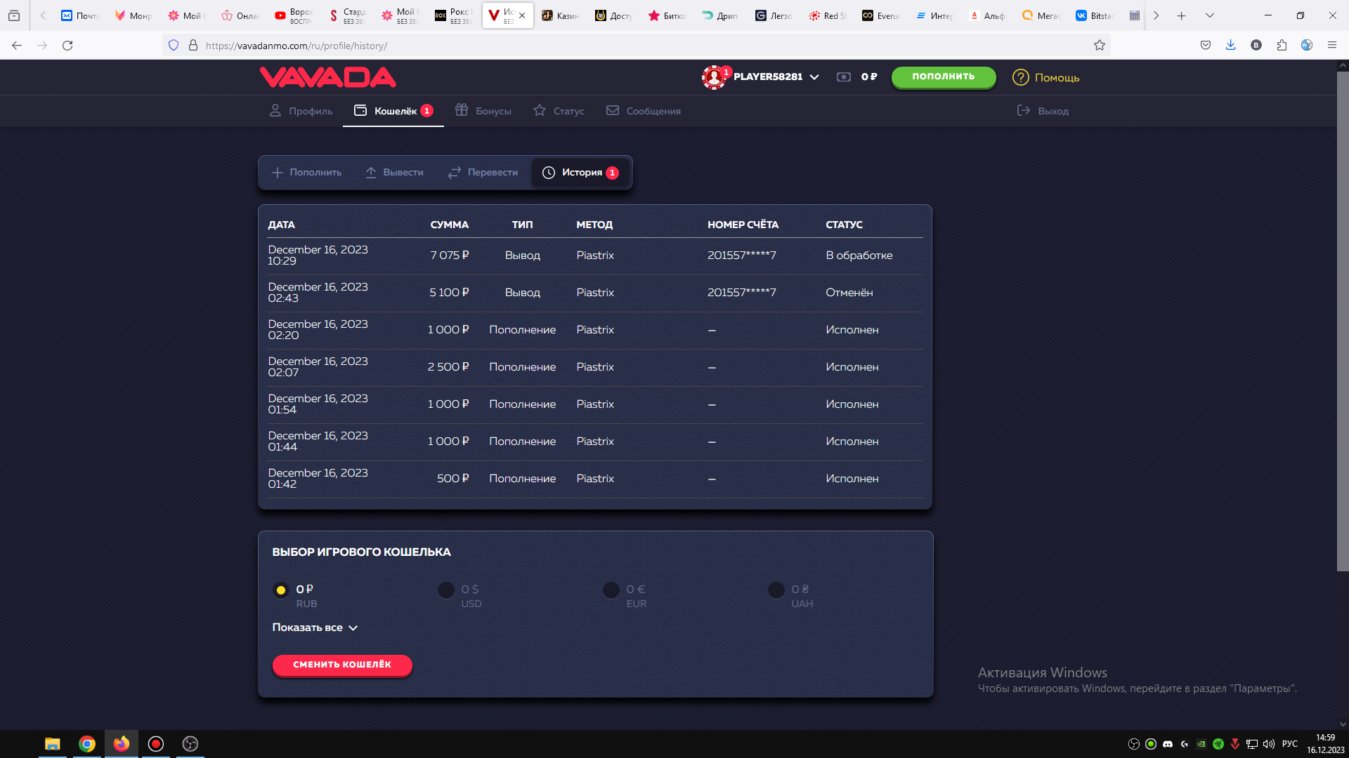Open Бонусы gift icon section
This screenshot has width=1349, height=758.
point(462,111)
